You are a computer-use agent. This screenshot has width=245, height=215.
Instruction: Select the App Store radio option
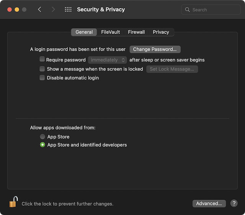click(42, 137)
